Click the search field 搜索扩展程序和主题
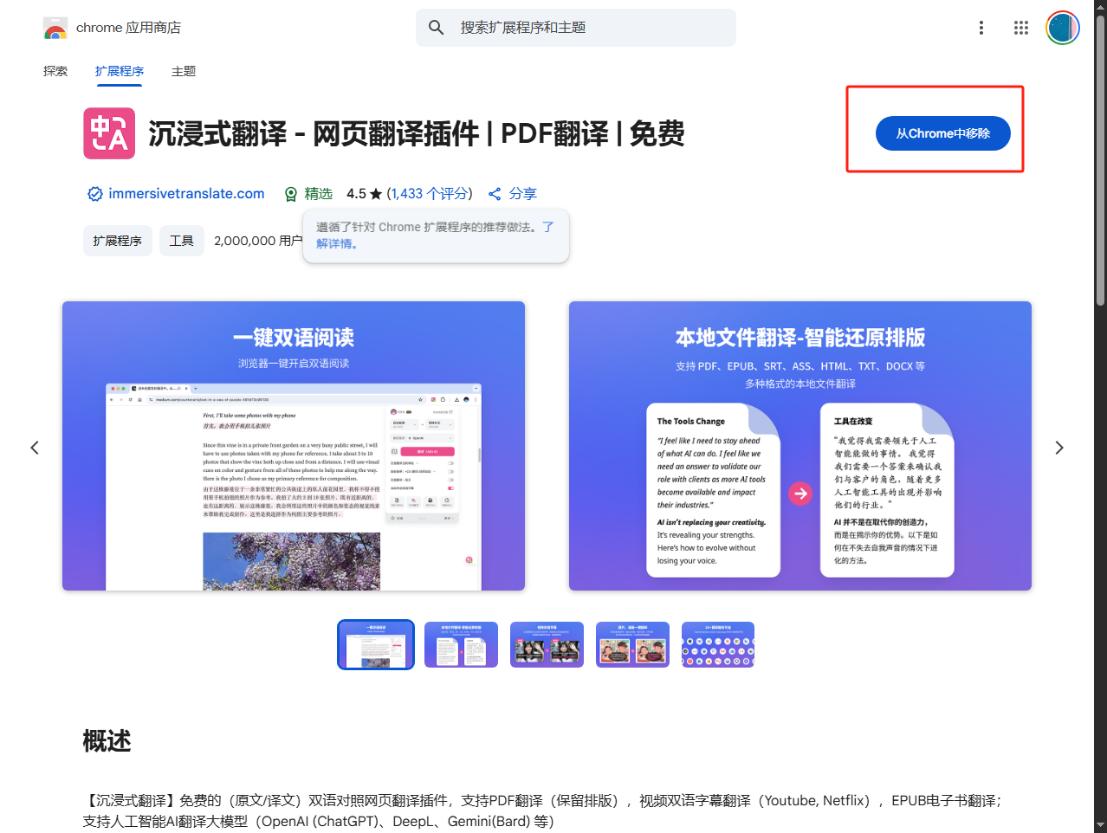 [576, 28]
